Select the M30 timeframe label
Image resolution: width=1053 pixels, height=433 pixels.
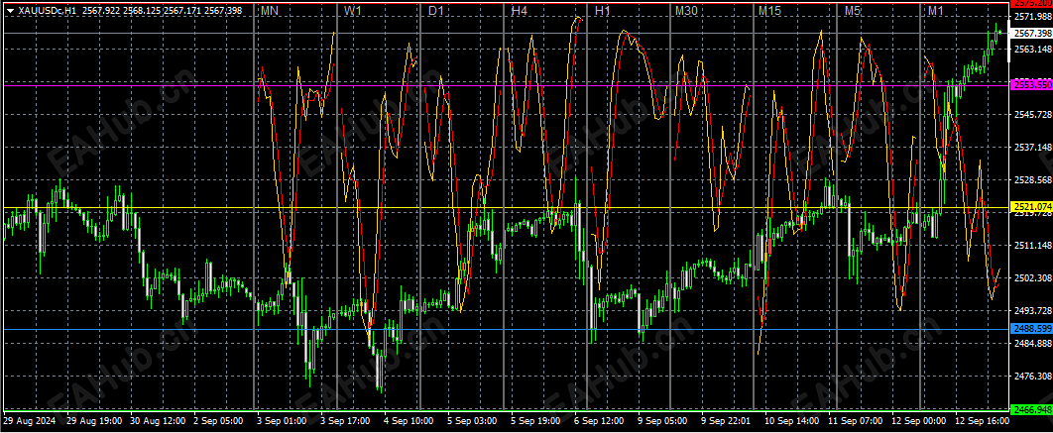[x=686, y=12]
